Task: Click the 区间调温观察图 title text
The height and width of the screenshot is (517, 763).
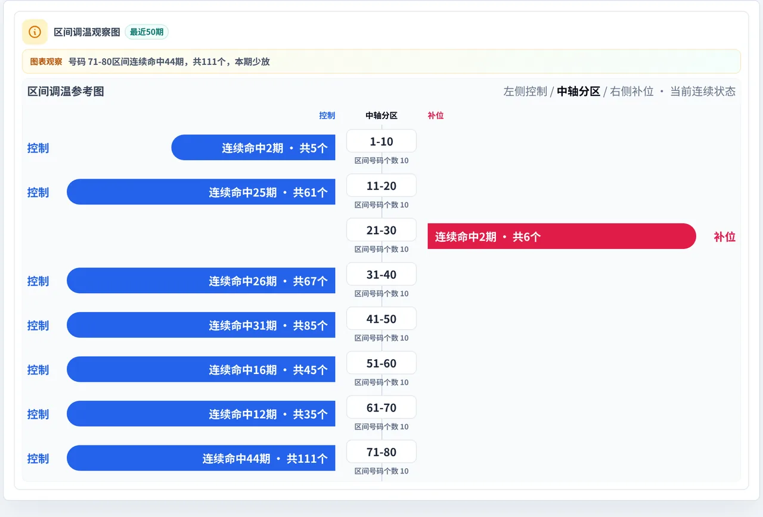Action: [87, 32]
